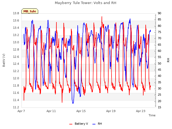Click the BattV (V) axis label

pyautogui.click(x=4, y=60)
